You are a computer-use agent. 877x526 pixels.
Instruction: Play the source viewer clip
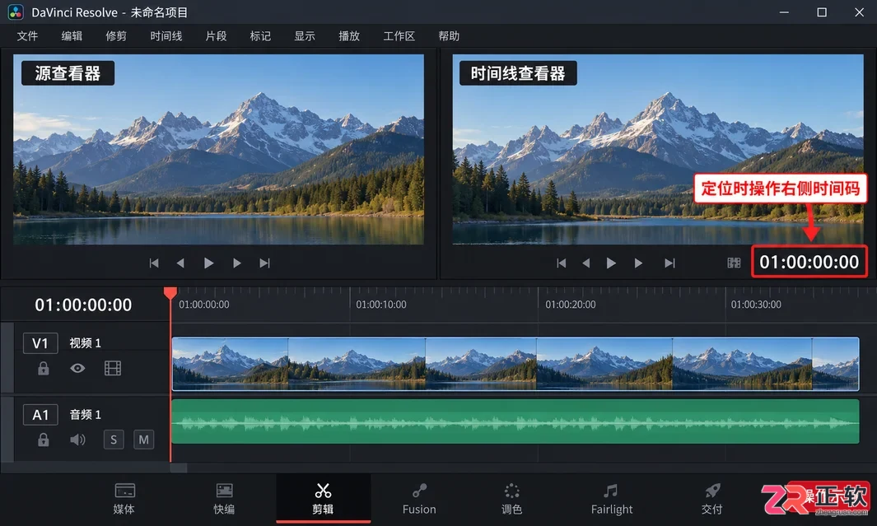208,263
